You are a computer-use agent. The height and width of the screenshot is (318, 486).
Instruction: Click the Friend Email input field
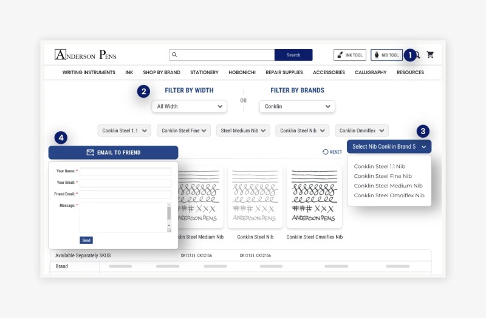(125, 194)
